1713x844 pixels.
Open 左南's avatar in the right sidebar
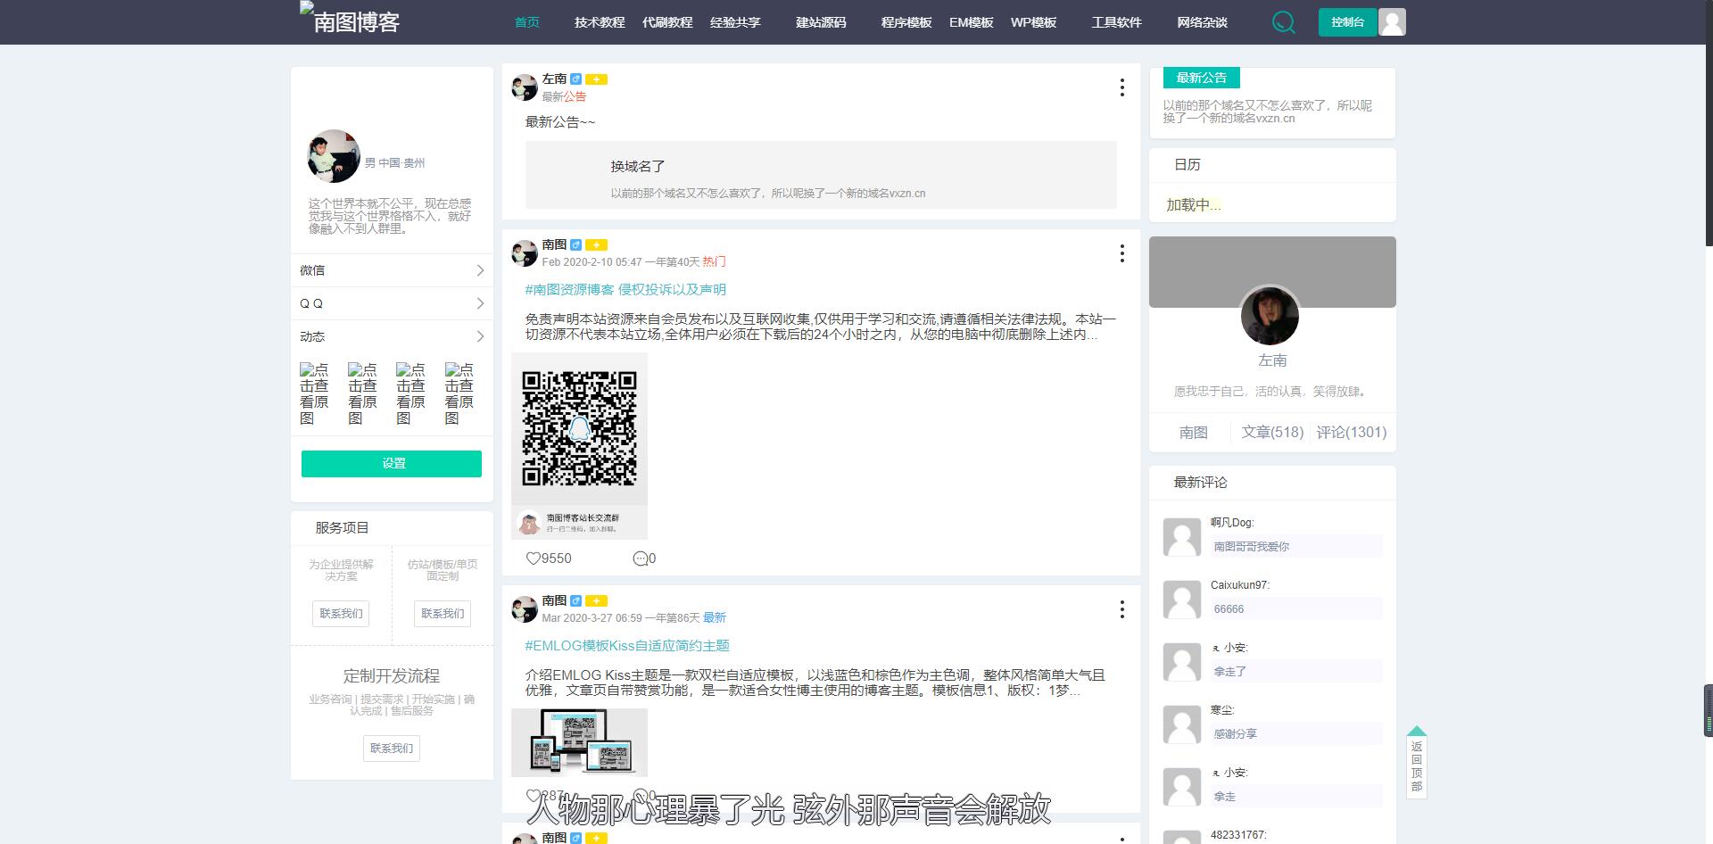1270,316
